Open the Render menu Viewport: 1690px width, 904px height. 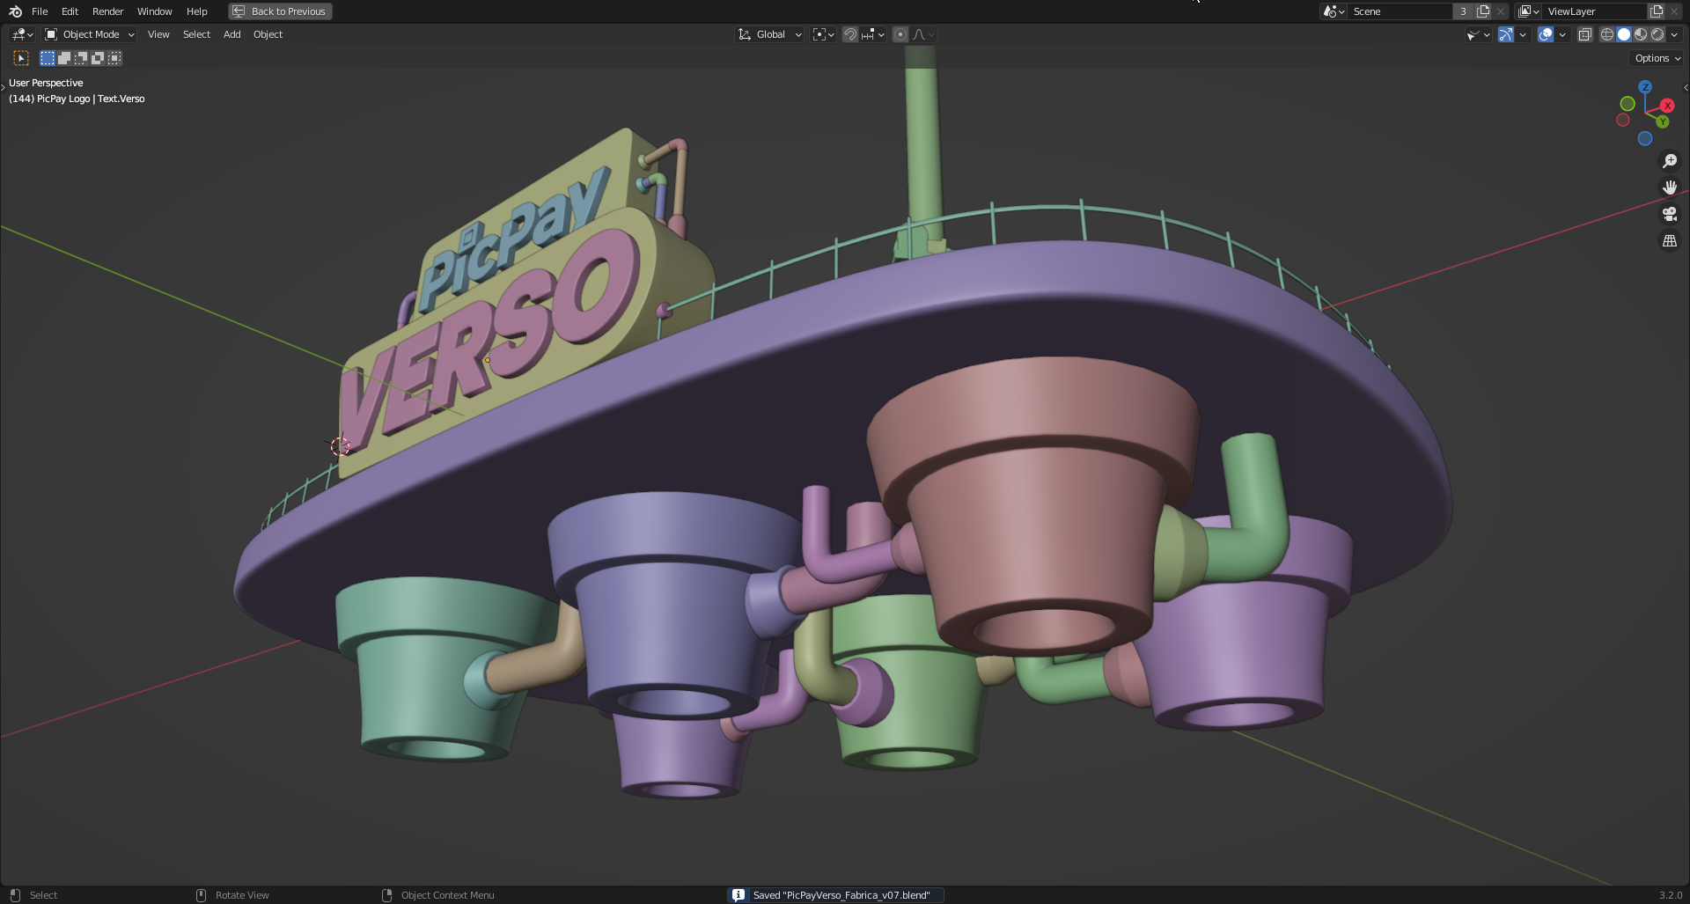pos(107,11)
